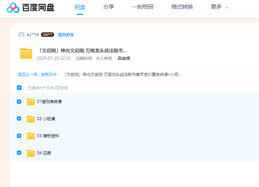The width and height of the screenshot is (259, 187).
Task: Click the 过期时间：永久有效 text
Action: click(94, 58)
